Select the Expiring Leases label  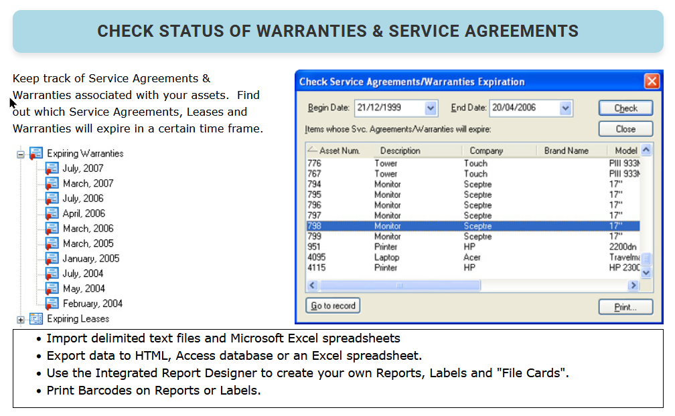(x=78, y=319)
